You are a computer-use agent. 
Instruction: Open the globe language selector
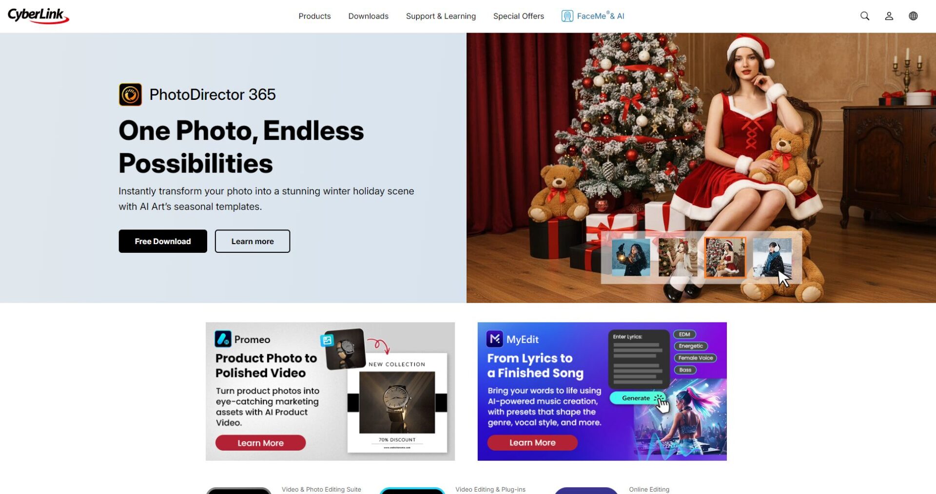point(913,16)
